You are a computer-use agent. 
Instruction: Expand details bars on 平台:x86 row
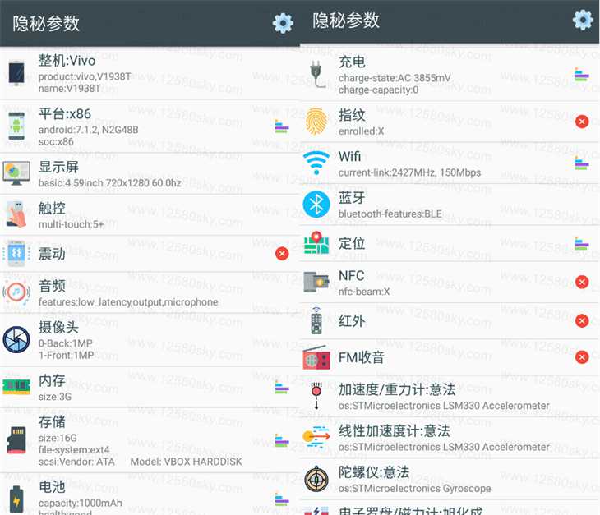282,126
